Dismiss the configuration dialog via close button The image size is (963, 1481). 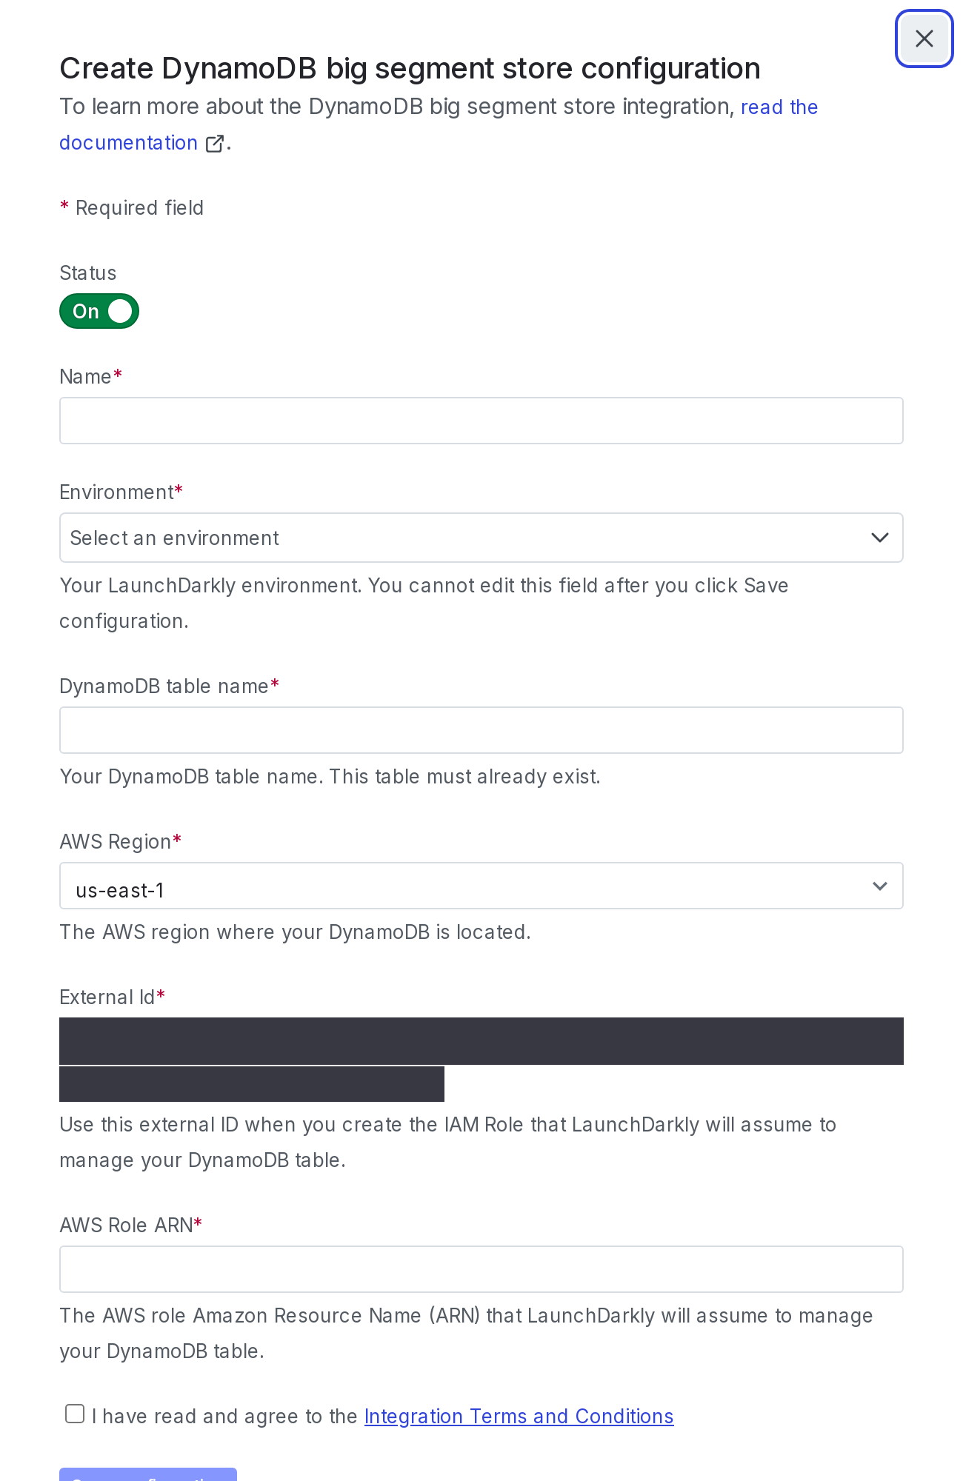[x=924, y=39]
